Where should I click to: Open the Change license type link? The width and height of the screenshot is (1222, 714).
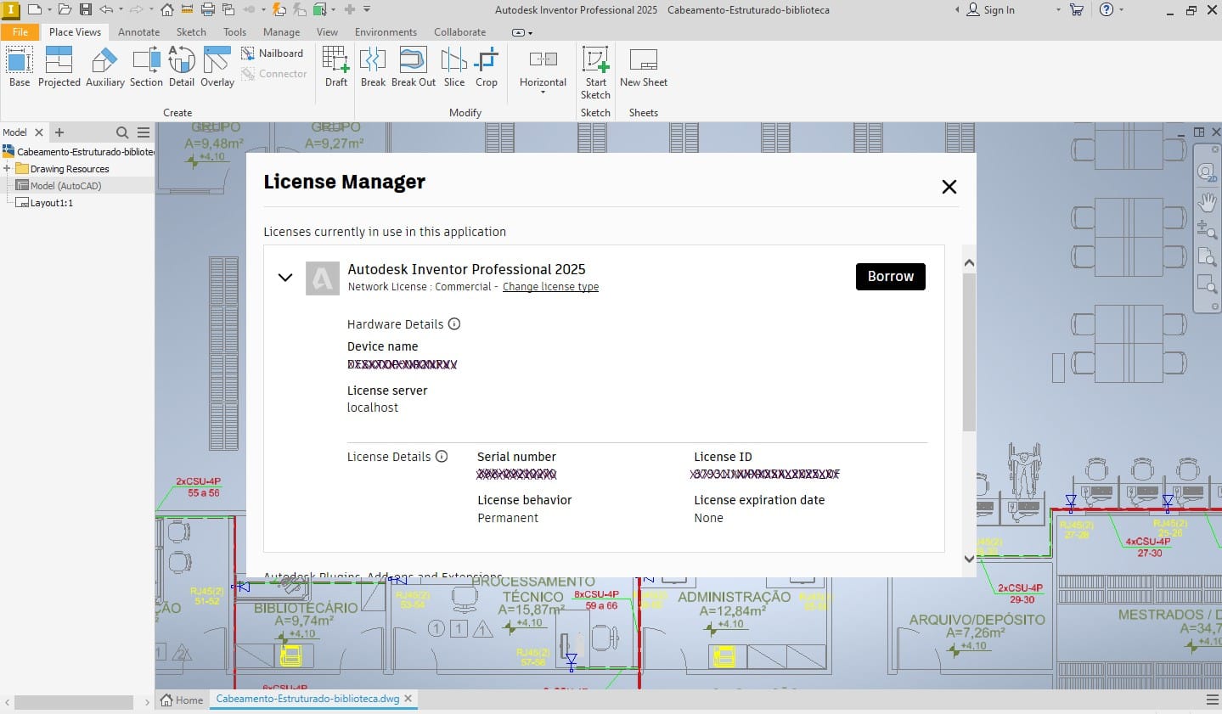coord(550,287)
